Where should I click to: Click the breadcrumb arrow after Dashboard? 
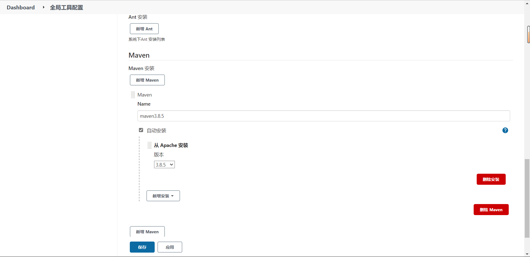[43, 7]
